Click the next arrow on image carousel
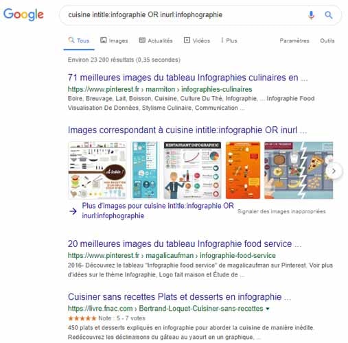 (334, 171)
